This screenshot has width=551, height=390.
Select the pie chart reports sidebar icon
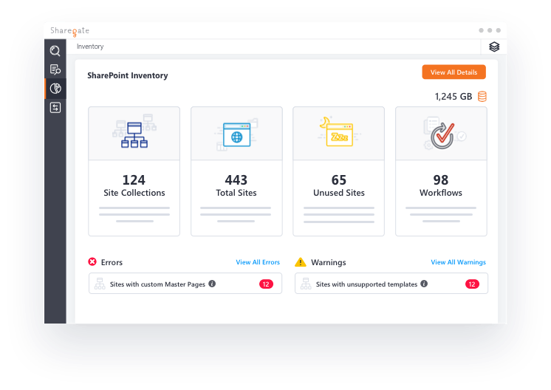coord(55,88)
